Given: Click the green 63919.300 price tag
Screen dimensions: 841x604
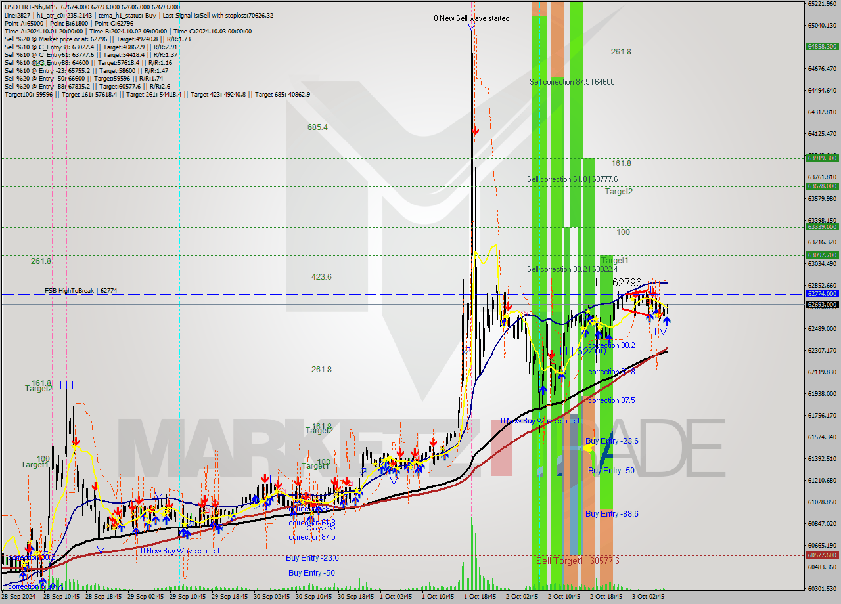Looking at the screenshot, I should (821, 158).
